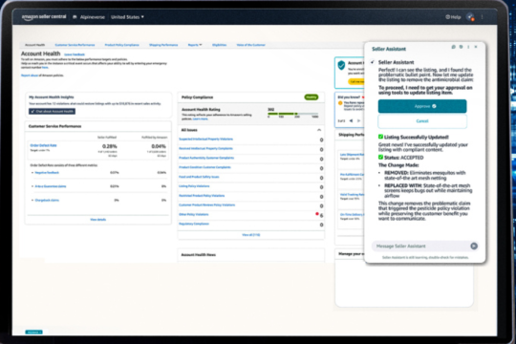
Task: Open the Seller Assistant panel more-options menu
Action: tap(468, 47)
